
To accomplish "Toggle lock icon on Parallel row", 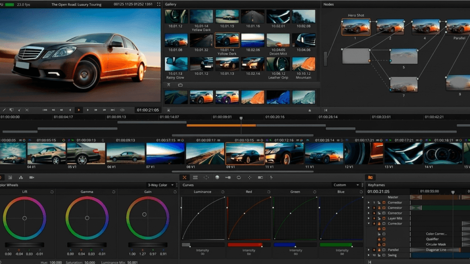I will (379, 250).
